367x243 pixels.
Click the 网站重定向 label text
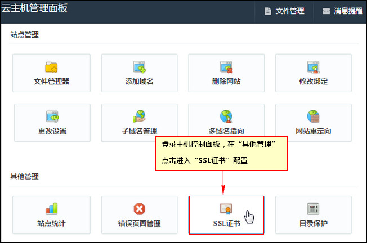[314, 131]
